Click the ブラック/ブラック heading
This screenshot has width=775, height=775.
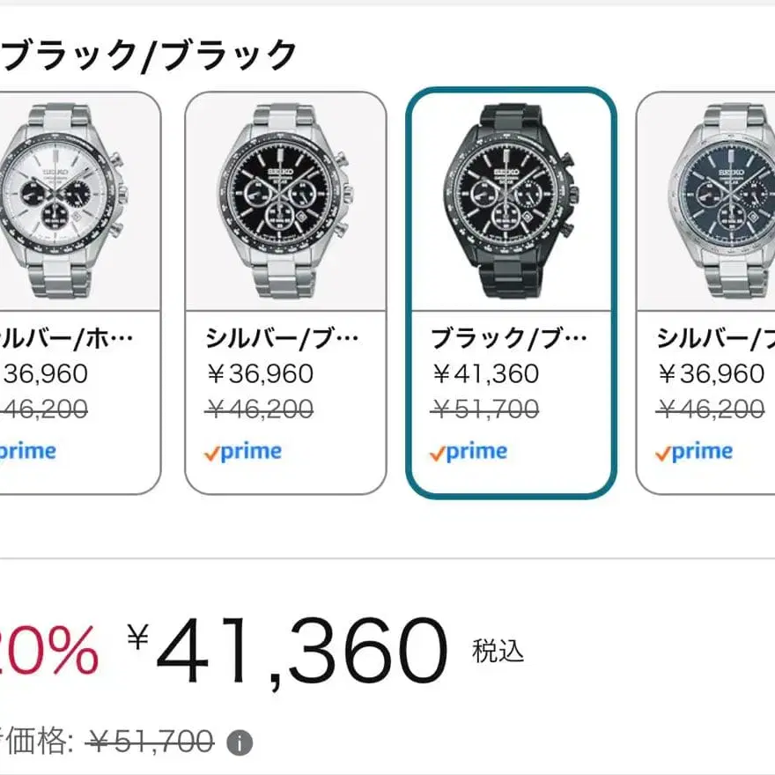pos(145,50)
